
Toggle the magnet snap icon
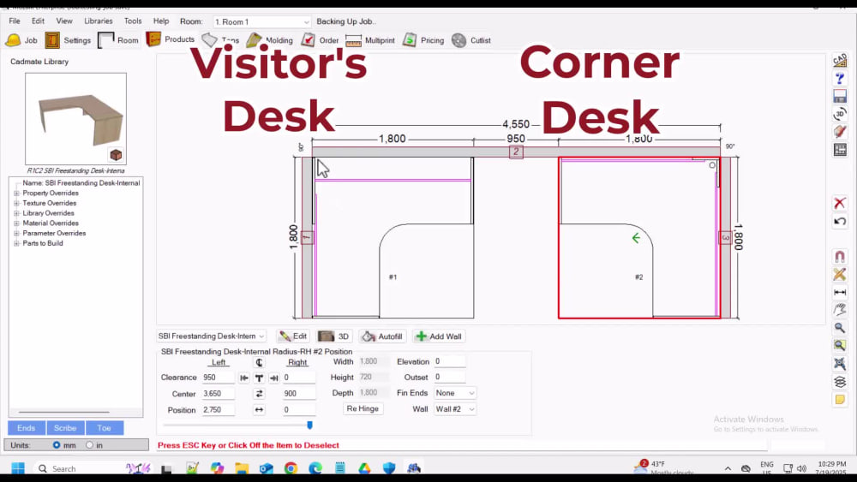[840, 256]
